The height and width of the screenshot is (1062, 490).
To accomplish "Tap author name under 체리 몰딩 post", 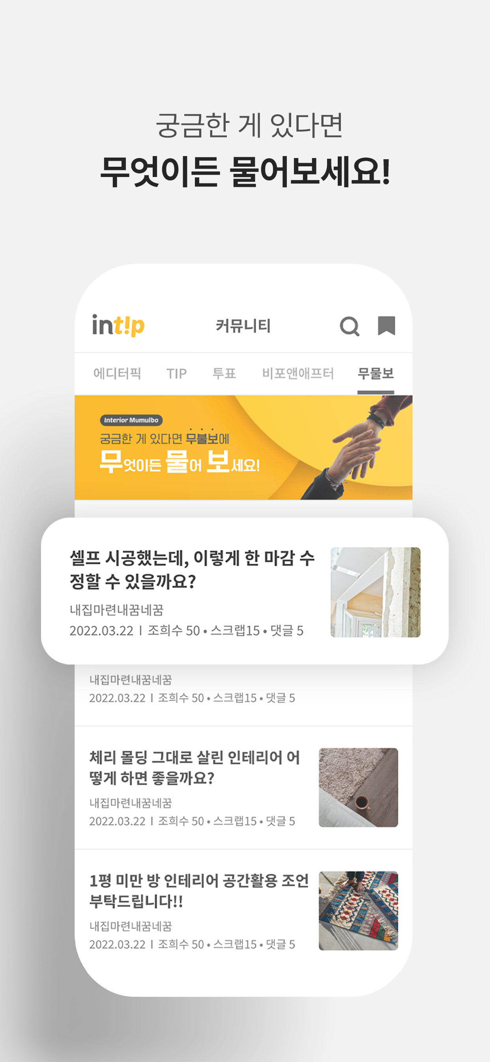I will click(131, 803).
